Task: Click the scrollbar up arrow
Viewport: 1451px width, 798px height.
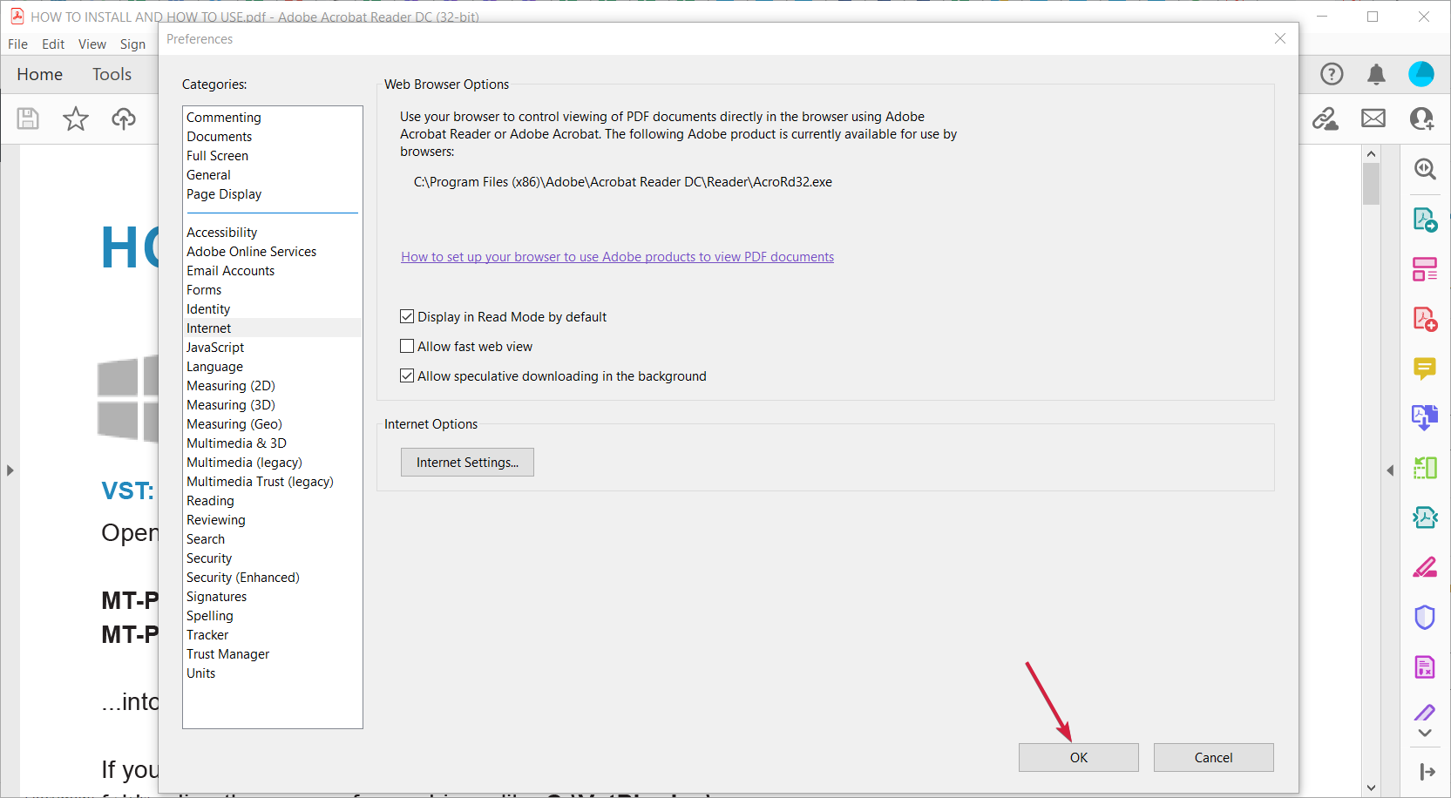Action: tap(1372, 153)
